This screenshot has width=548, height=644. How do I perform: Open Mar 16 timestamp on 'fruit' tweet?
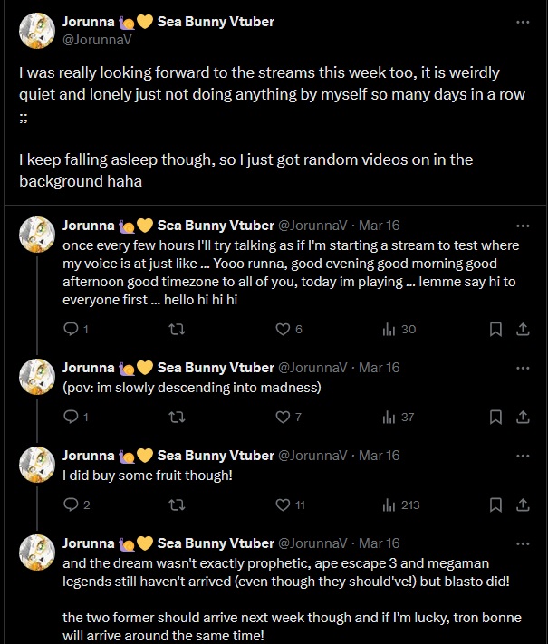tap(380, 456)
